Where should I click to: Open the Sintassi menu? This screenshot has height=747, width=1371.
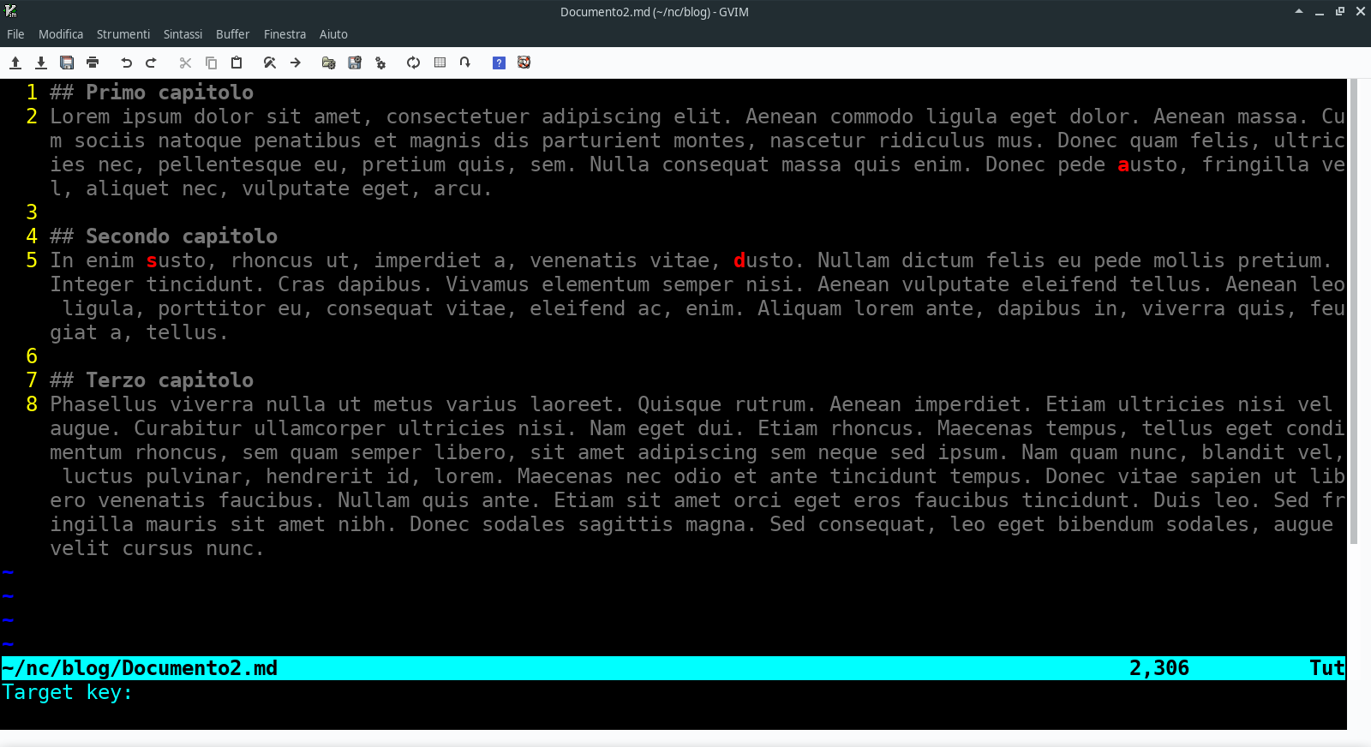point(183,34)
